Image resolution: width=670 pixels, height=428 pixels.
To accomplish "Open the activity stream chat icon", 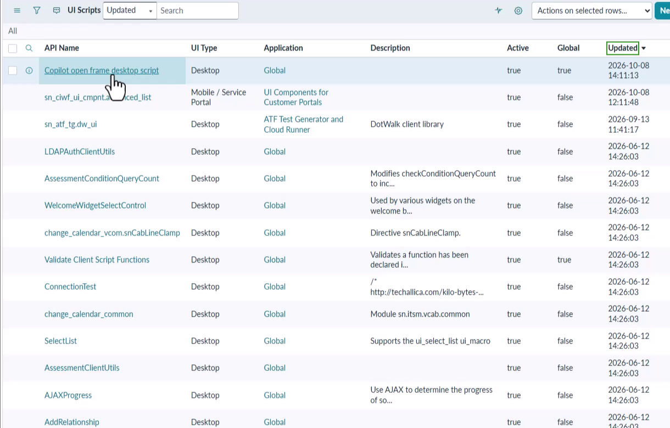I will tap(57, 10).
